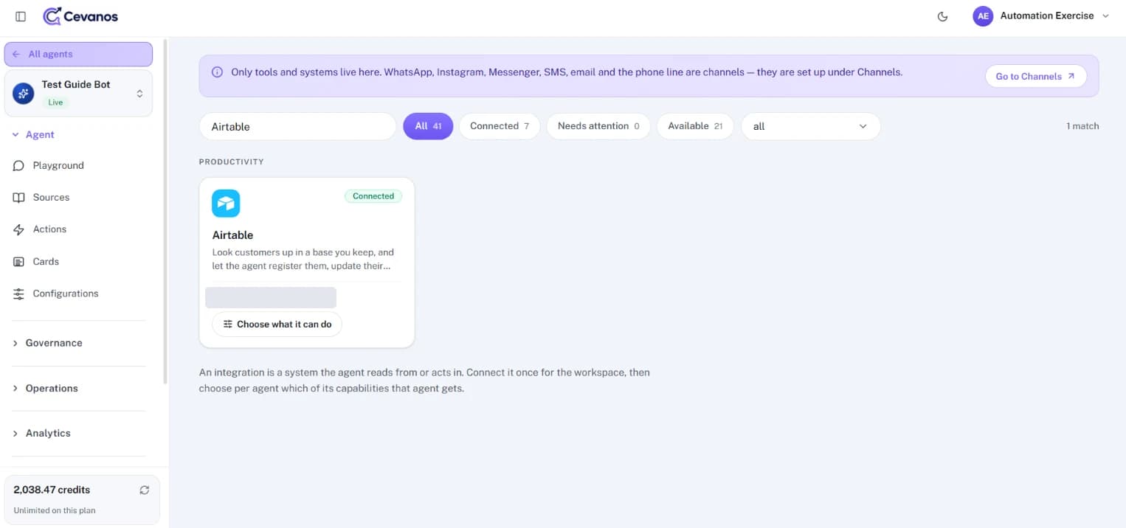
Task: Open Cards via its card icon
Action: point(19,262)
